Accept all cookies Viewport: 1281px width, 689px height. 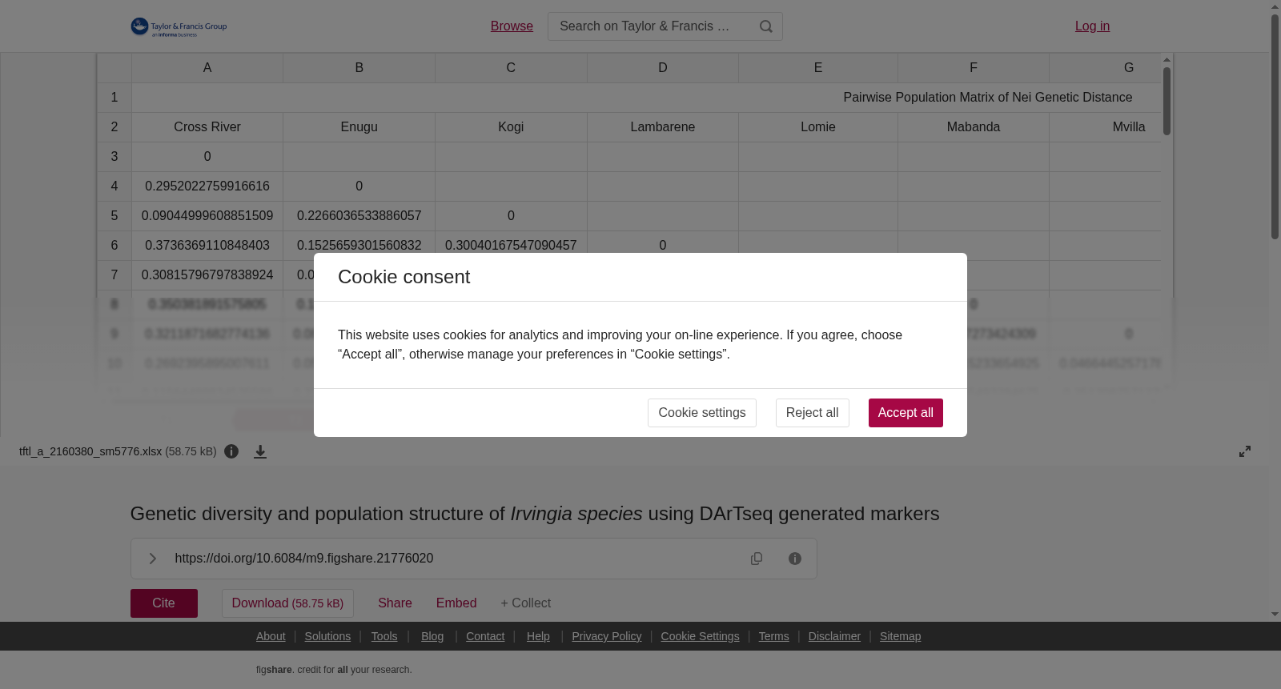tap(906, 413)
